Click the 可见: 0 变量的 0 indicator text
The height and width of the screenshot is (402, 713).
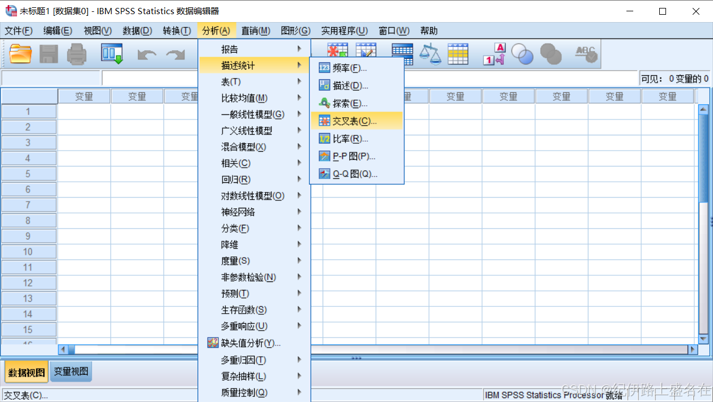click(x=675, y=79)
